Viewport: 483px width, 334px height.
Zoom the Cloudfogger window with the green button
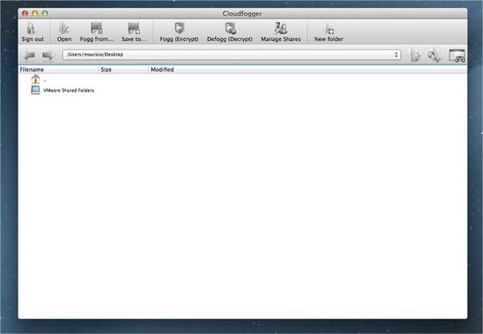(x=45, y=14)
